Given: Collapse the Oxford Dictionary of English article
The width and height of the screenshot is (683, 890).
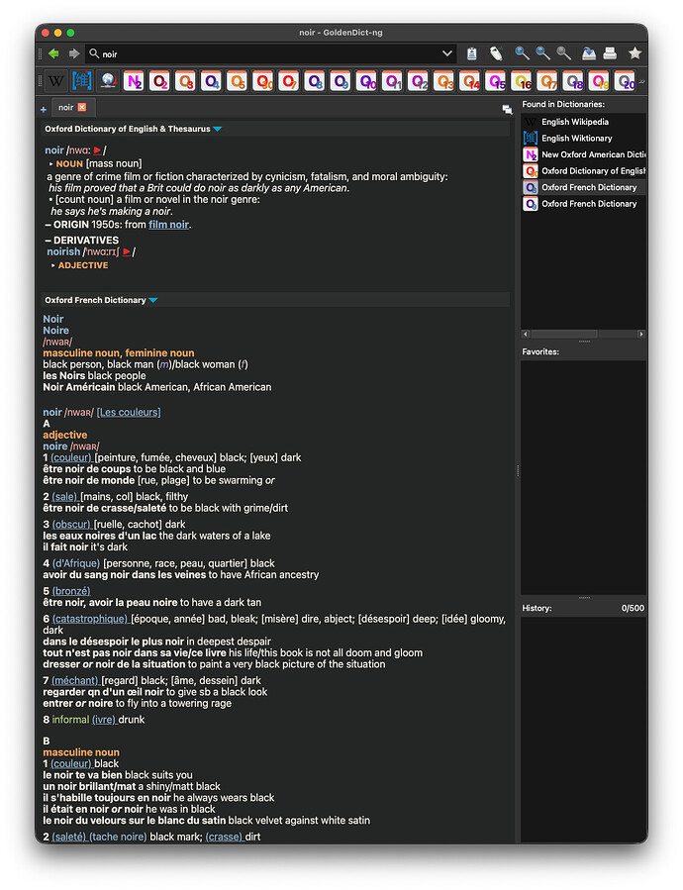Looking at the screenshot, I should (x=217, y=129).
